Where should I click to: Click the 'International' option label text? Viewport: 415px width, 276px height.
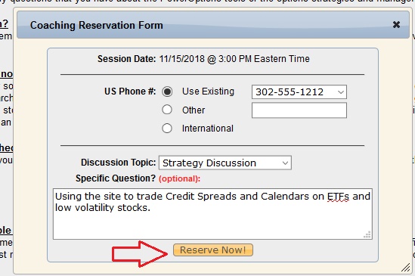pos(207,129)
